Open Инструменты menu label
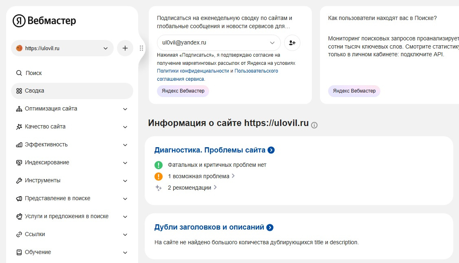Viewport: 459px width, 263px height. pos(42,180)
